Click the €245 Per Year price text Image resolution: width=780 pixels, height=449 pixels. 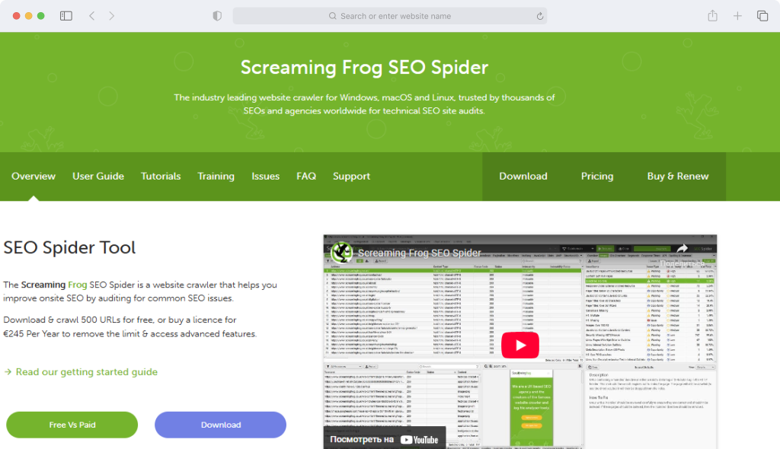pos(31,333)
